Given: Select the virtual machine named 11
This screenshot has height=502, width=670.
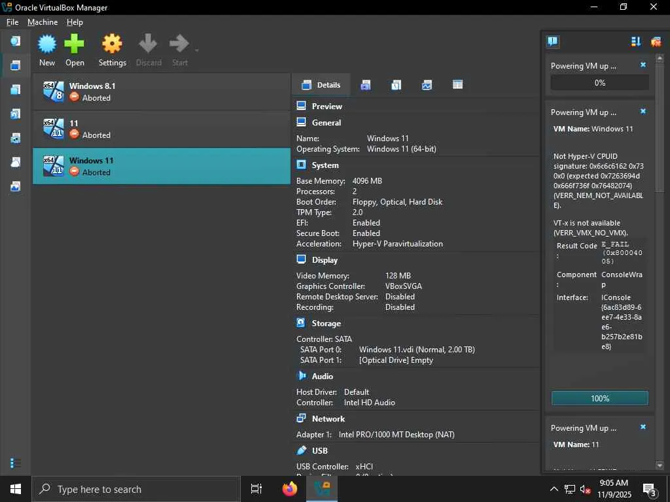Looking at the screenshot, I should pyautogui.click(x=162, y=129).
